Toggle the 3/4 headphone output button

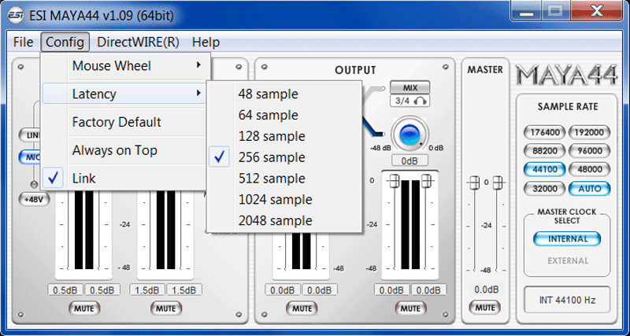pos(409,101)
